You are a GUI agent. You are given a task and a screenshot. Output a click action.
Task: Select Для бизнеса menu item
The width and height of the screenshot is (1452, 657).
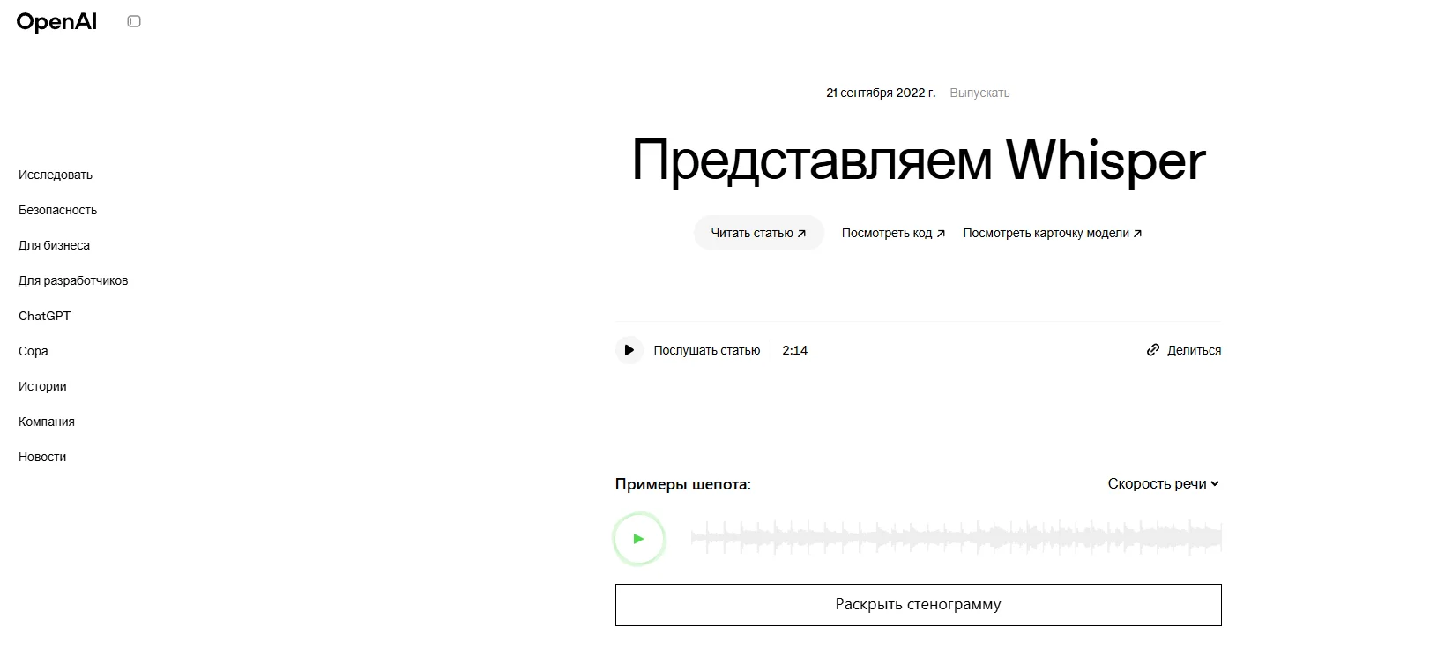coord(55,245)
